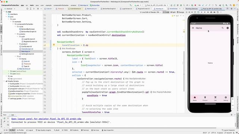
Task: Open Search Everywhere magnifier icon
Action: point(231,5)
